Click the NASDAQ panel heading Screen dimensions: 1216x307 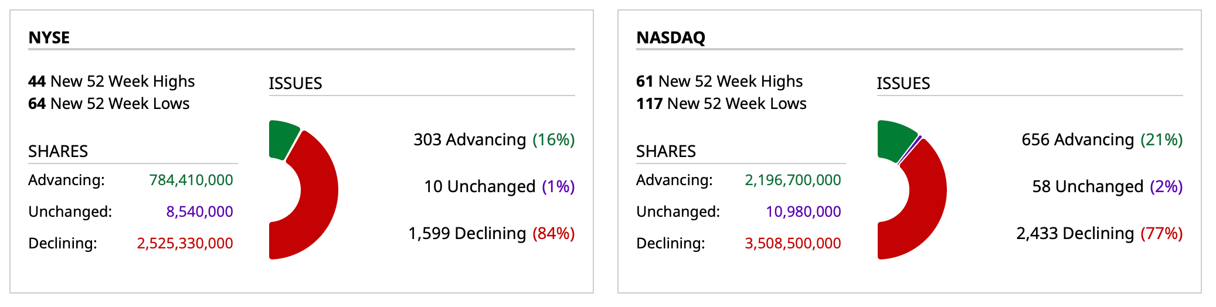[x=671, y=37]
